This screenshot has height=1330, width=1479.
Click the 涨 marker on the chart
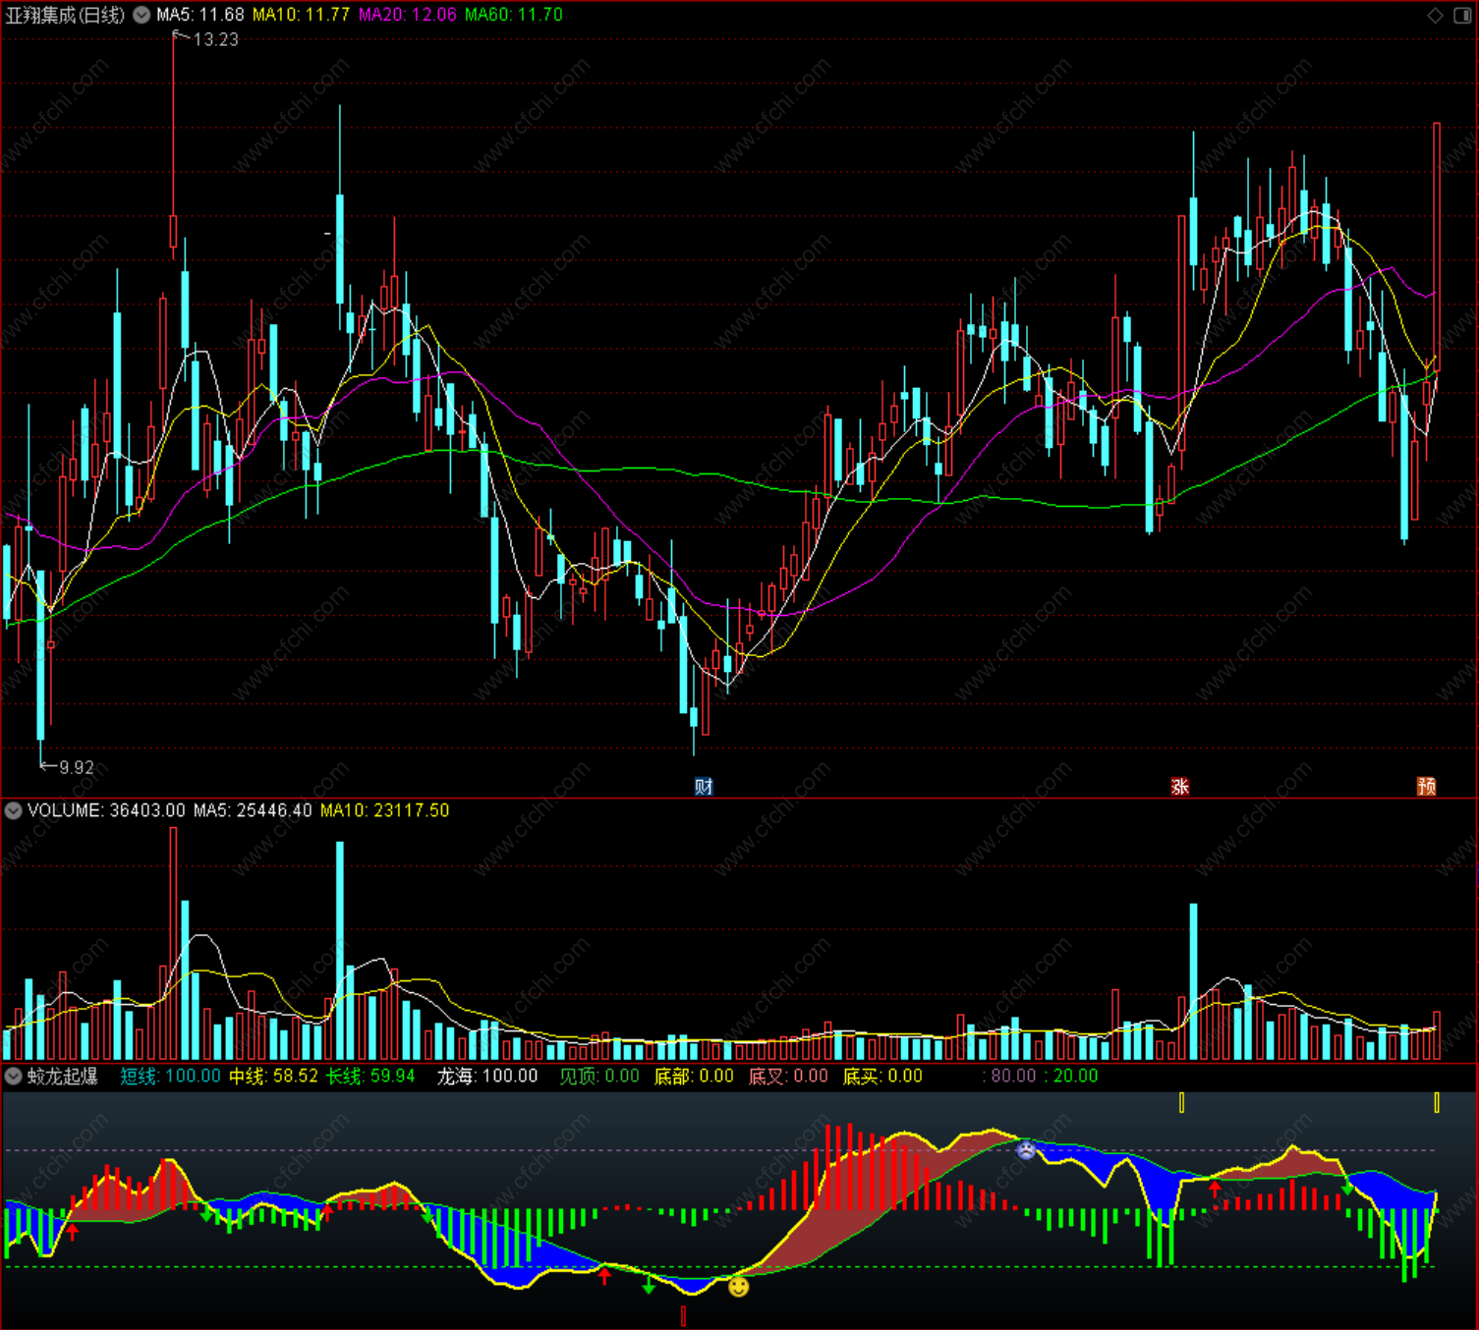[x=1180, y=786]
